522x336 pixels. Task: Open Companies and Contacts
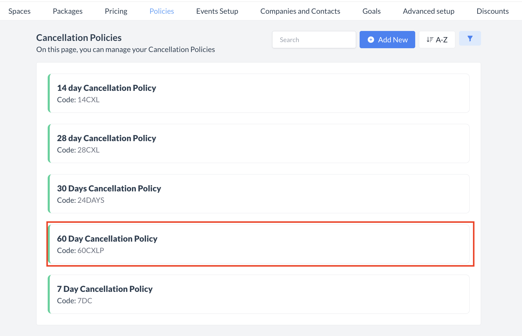click(300, 11)
